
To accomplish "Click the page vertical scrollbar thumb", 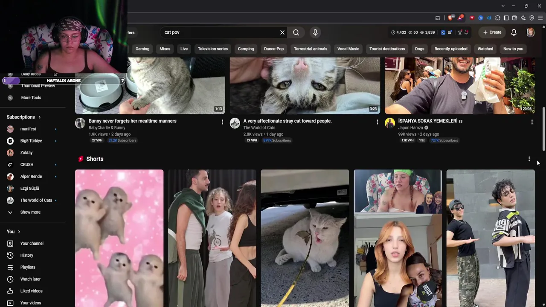I will [543, 129].
